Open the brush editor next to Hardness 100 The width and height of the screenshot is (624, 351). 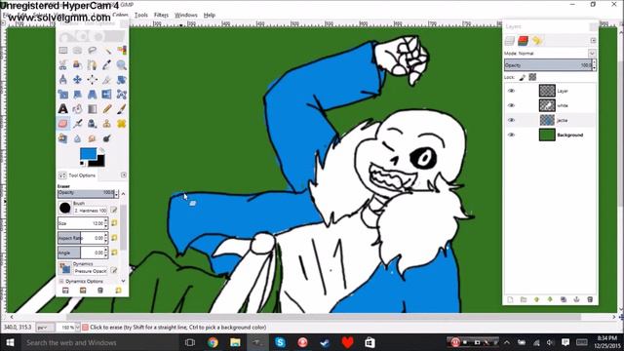(x=114, y=210)
